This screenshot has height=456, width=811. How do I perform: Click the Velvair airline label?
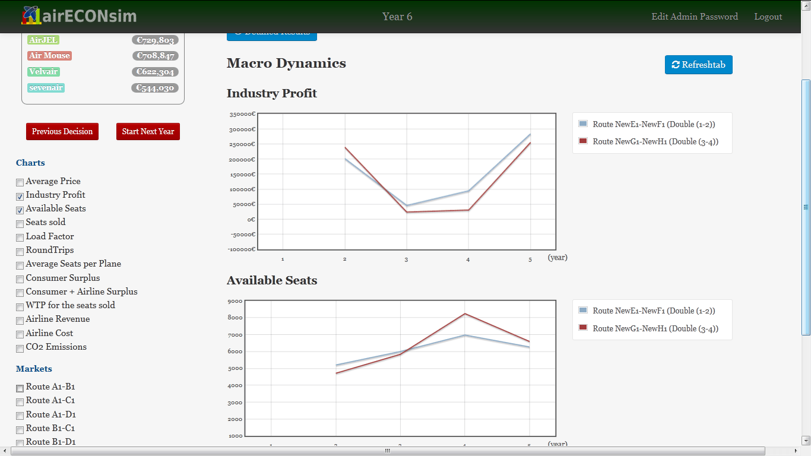pyautogui.click(x=43, y=72)
